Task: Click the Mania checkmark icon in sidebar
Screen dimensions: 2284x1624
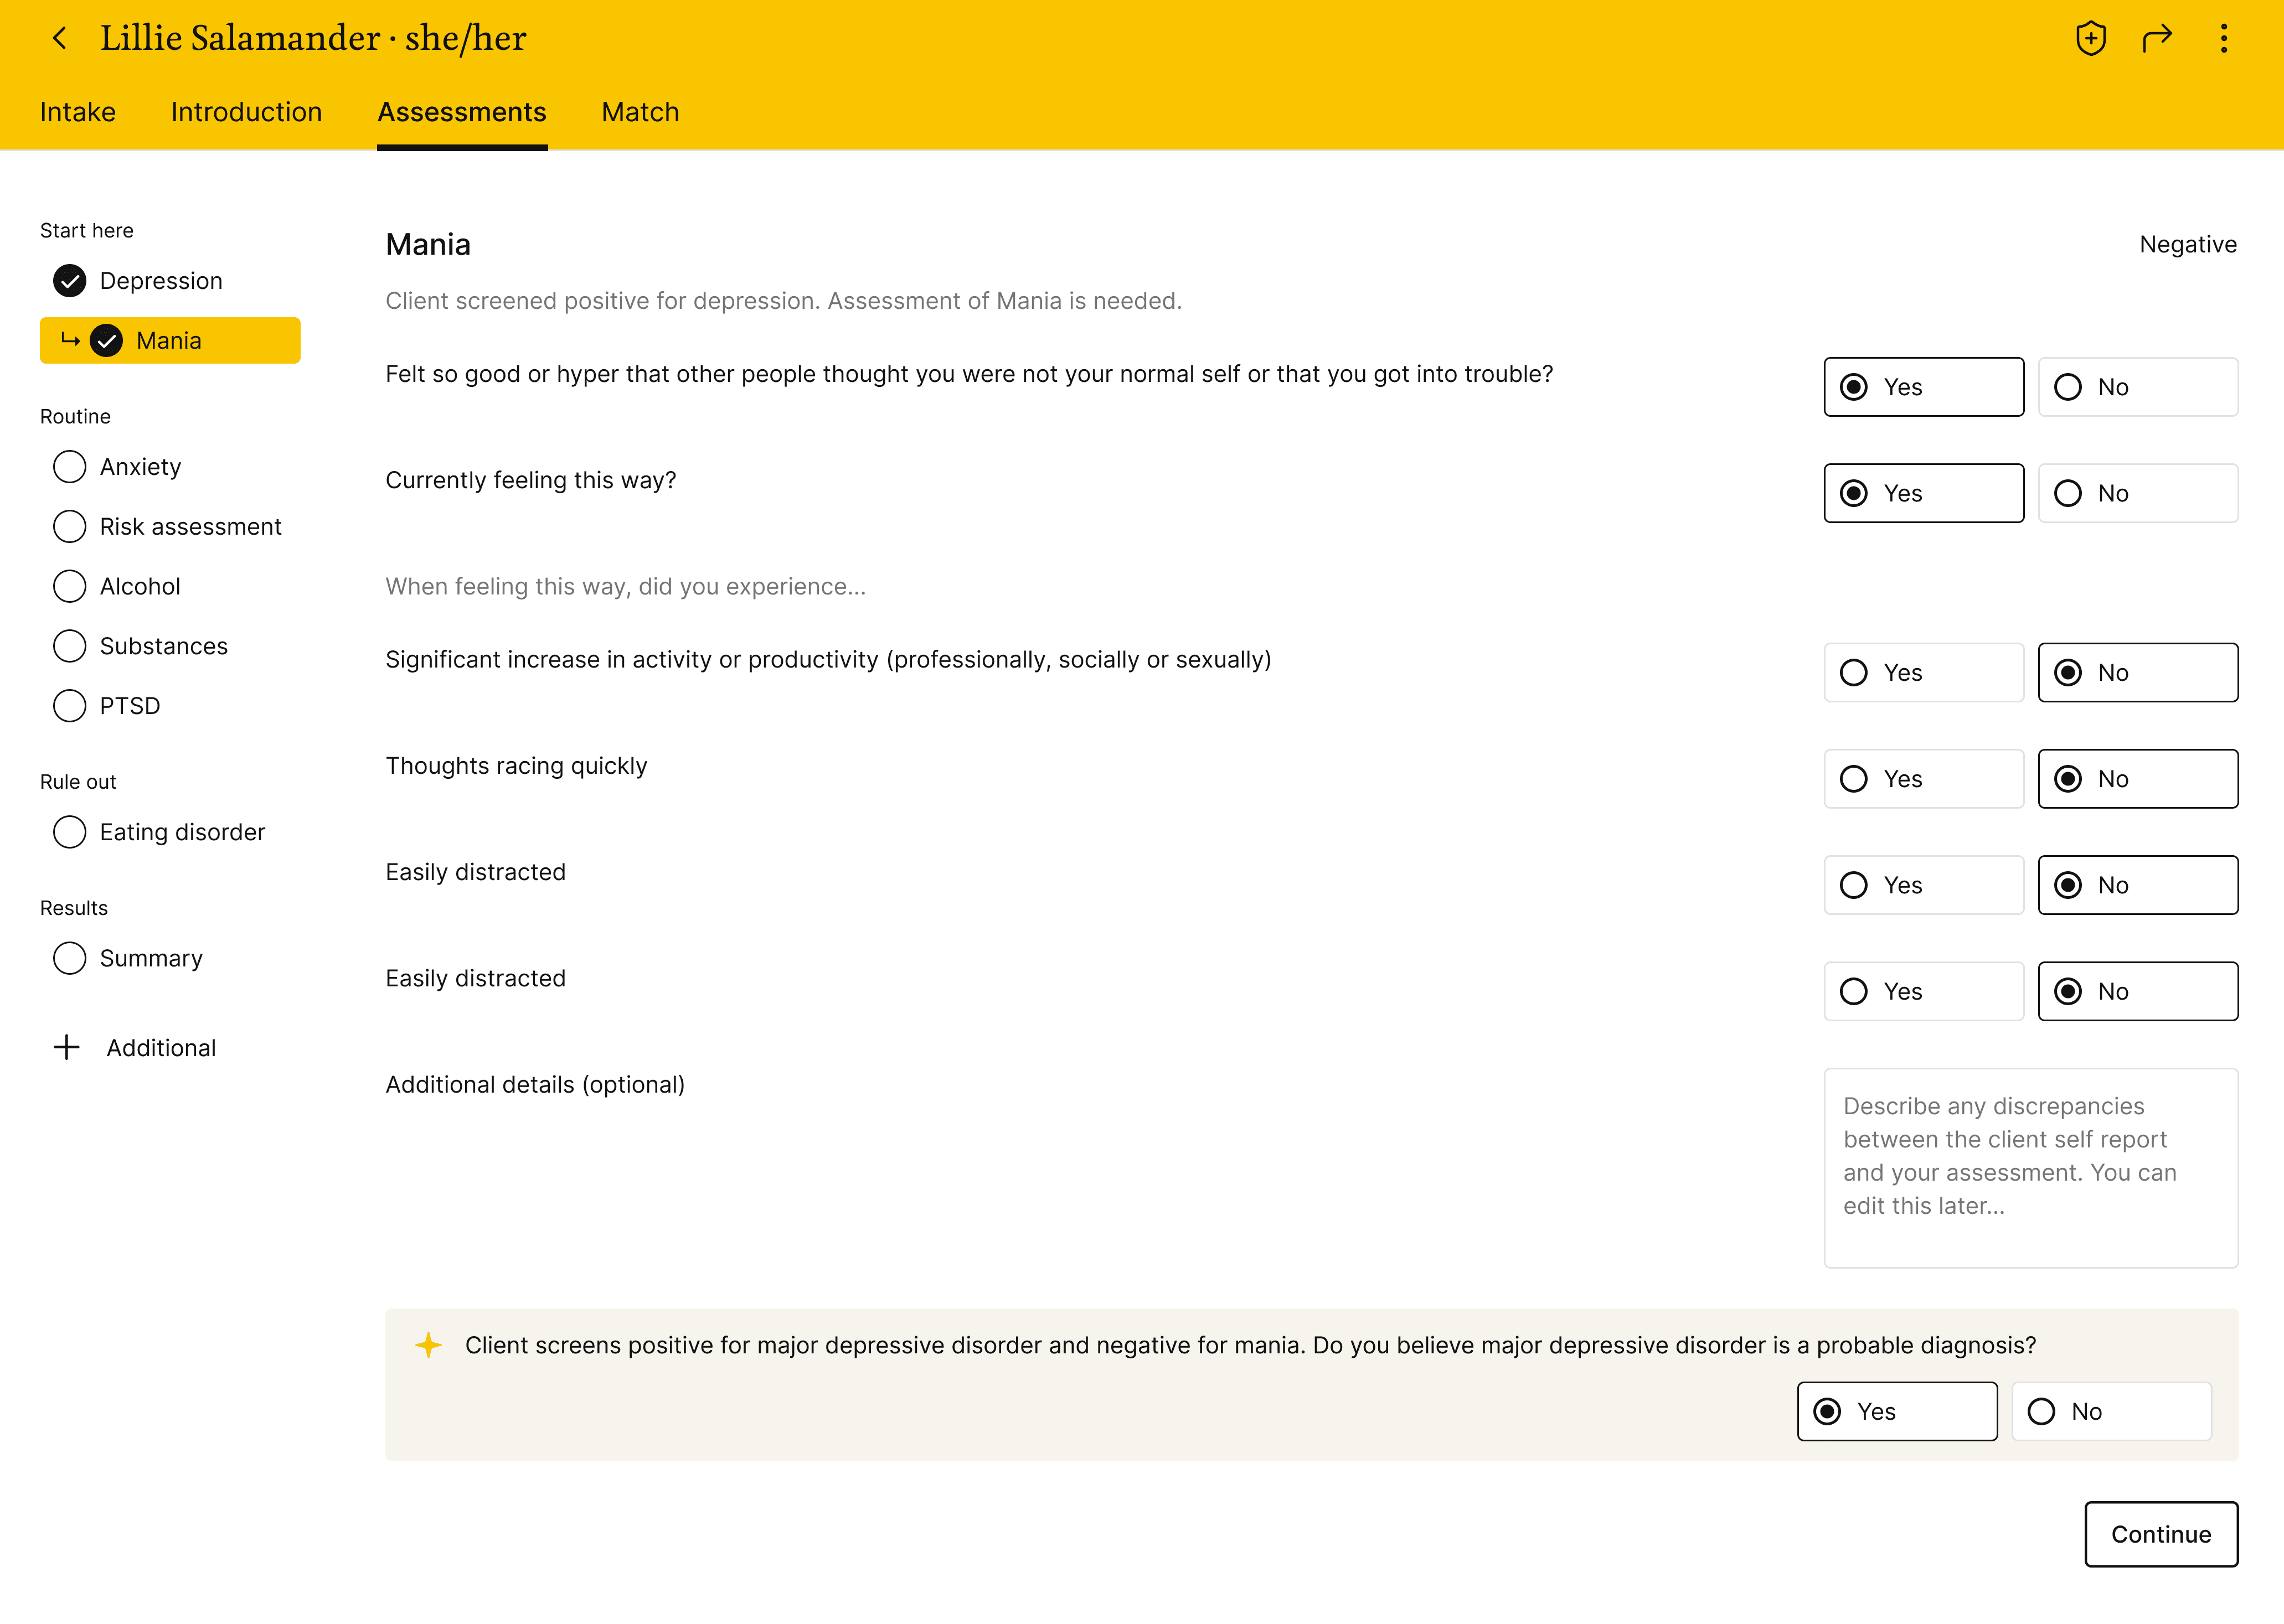Action: click(106, 341)
